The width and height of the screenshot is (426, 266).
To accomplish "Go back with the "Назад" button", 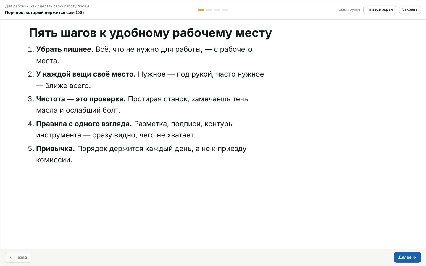I will pos(18,257).
